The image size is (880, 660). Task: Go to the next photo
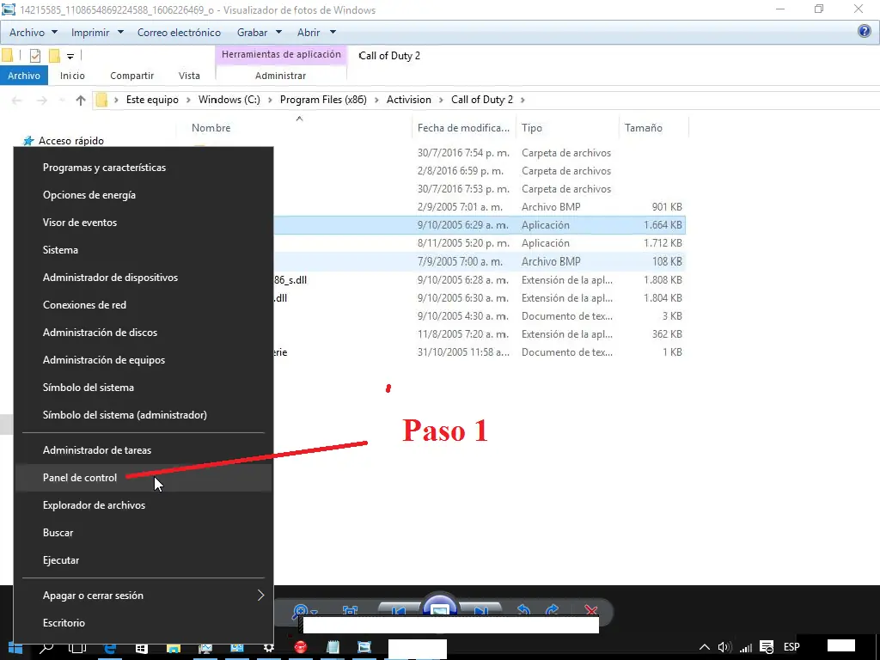(x=480, y=611)
